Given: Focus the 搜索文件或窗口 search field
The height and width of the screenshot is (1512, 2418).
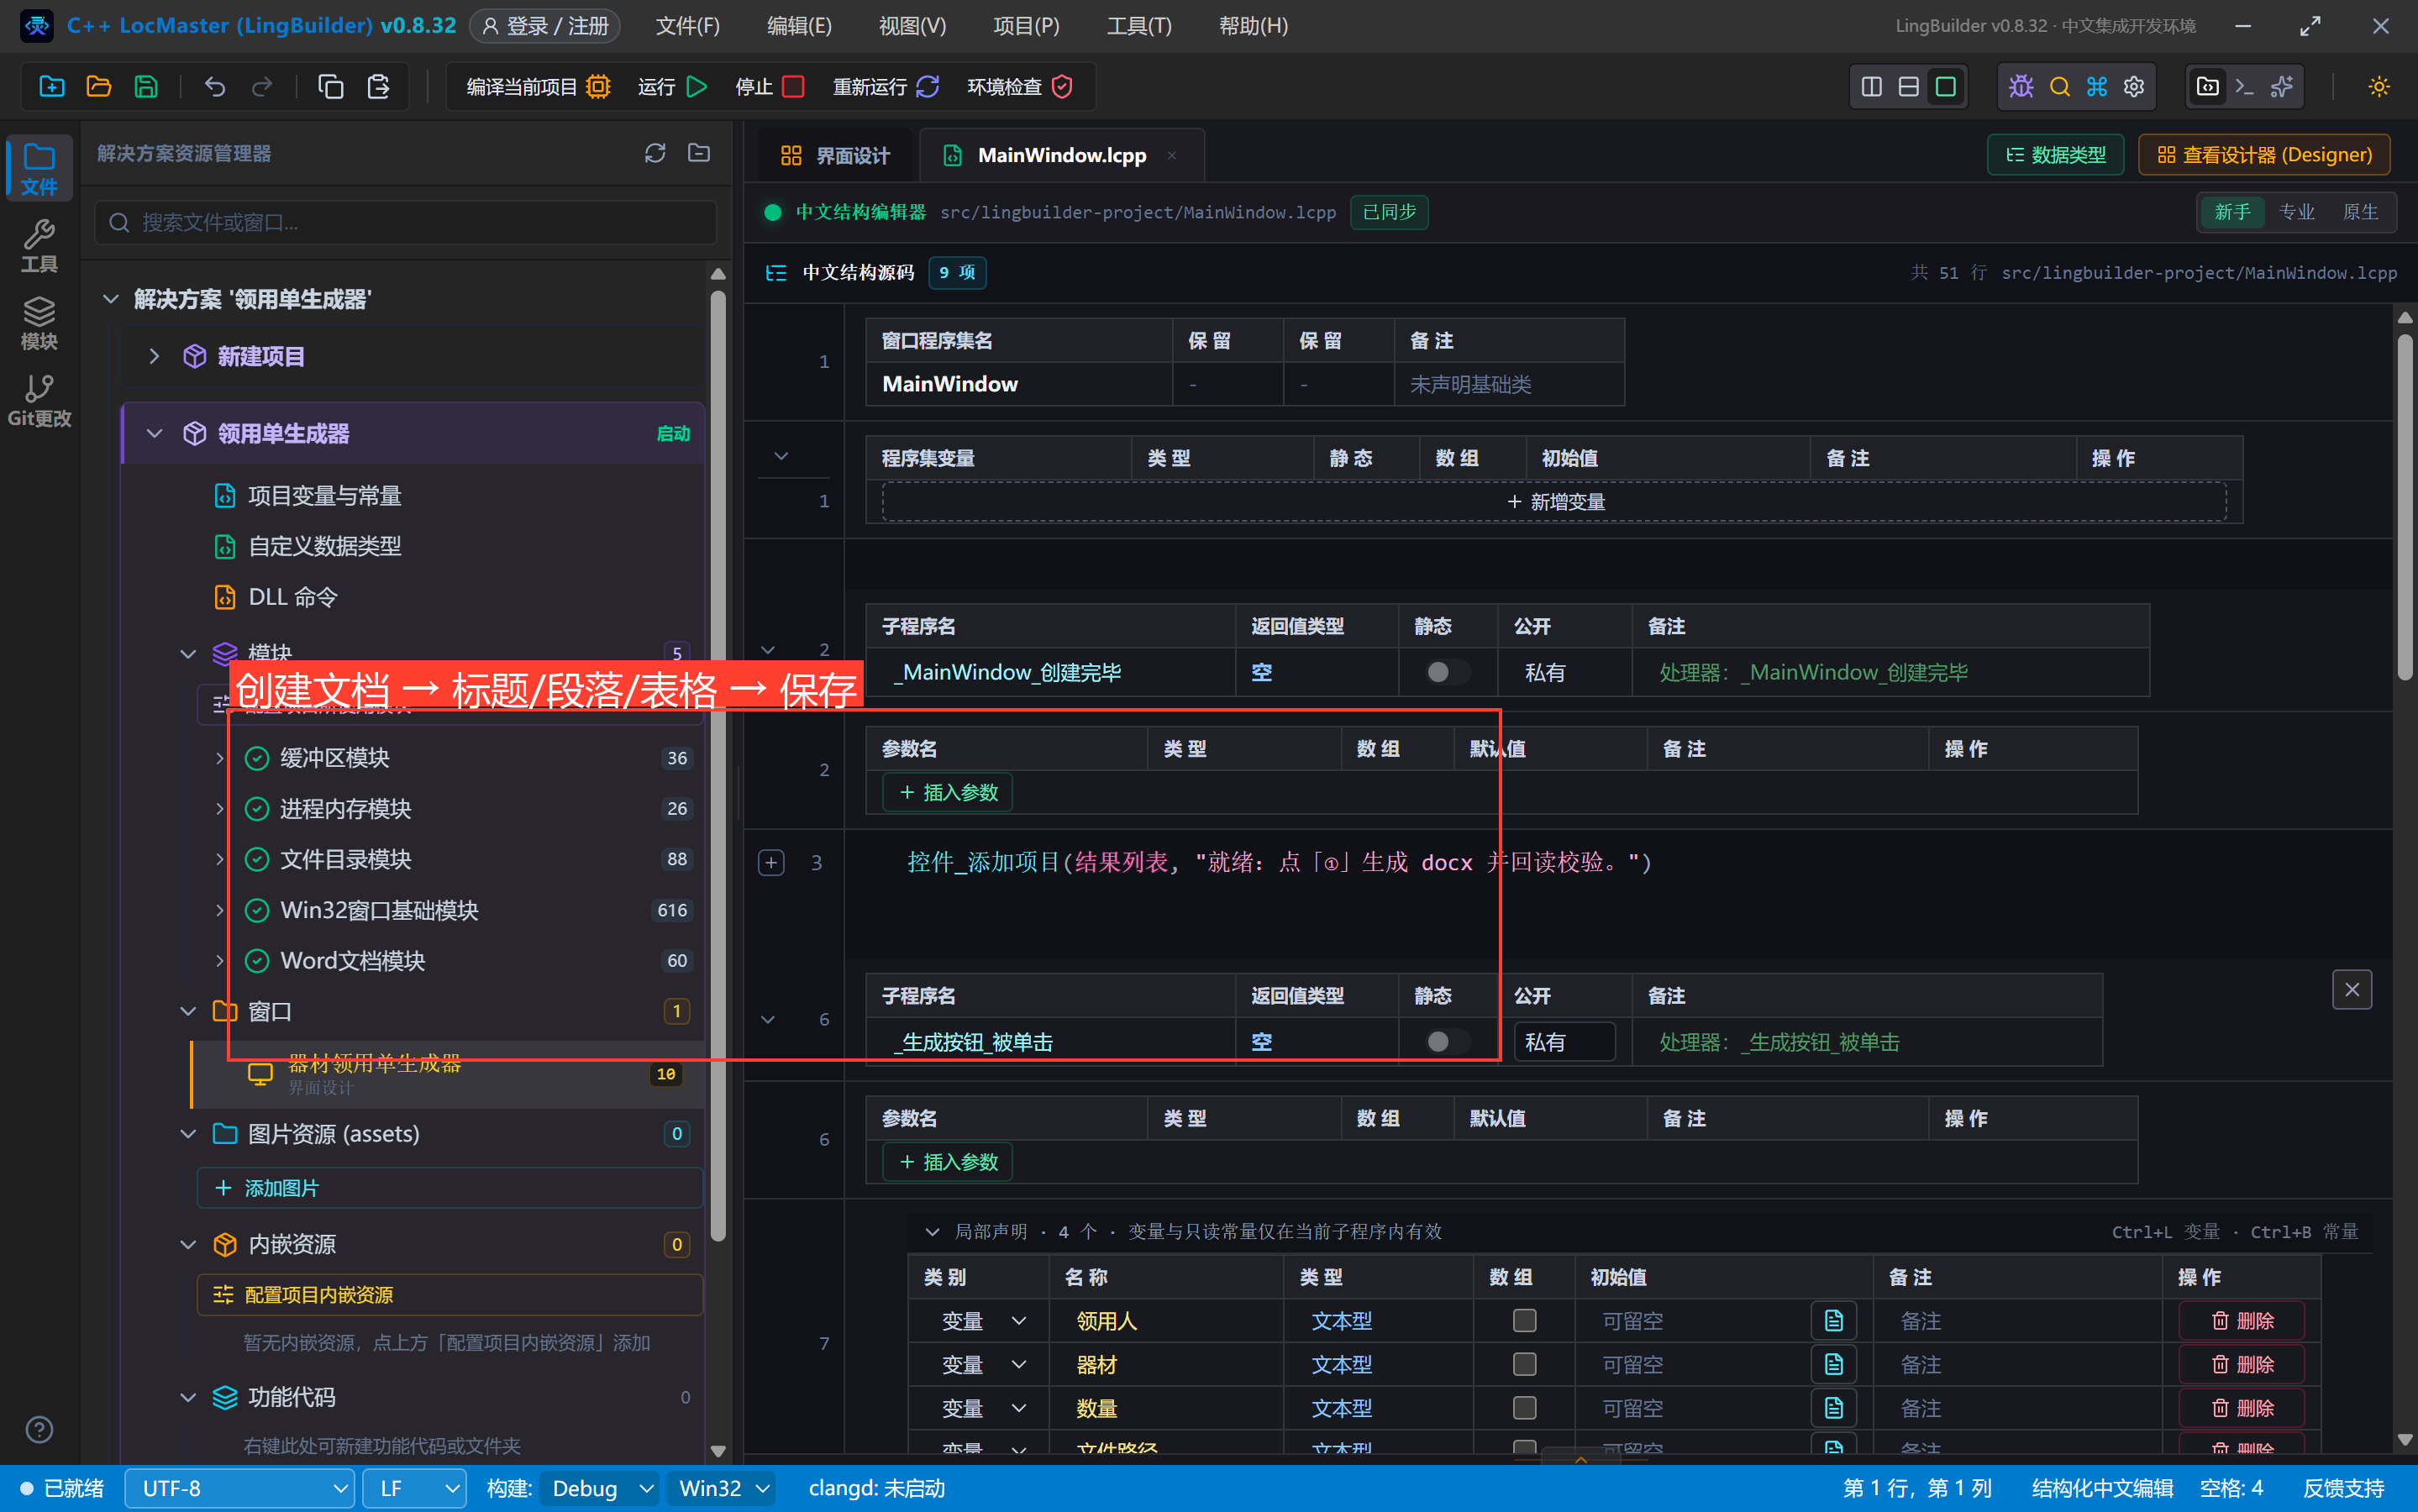Looking at the screenshot, I should [x=406, y=222].
